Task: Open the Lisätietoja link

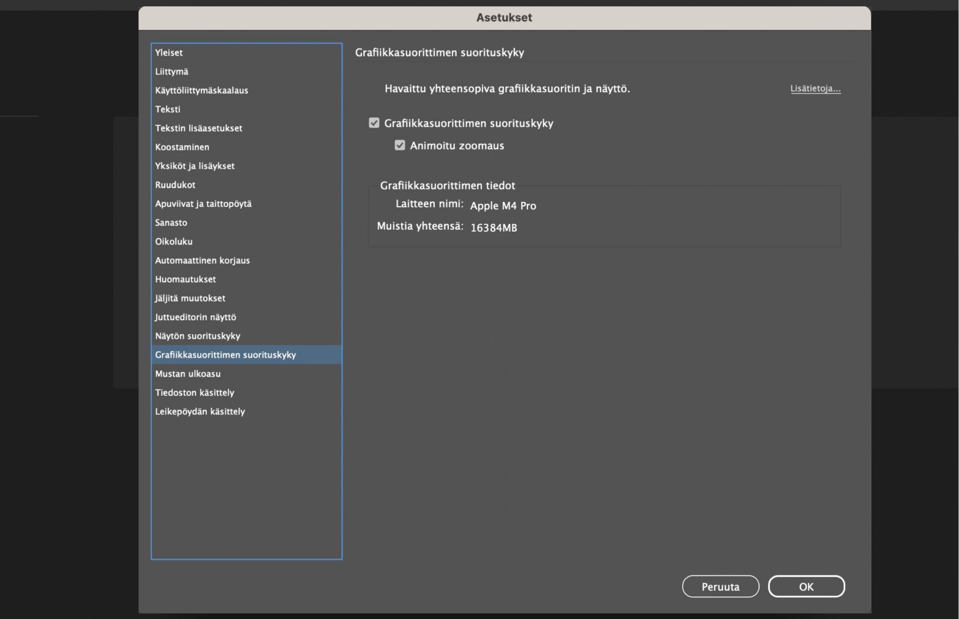Action: (815, 88)
